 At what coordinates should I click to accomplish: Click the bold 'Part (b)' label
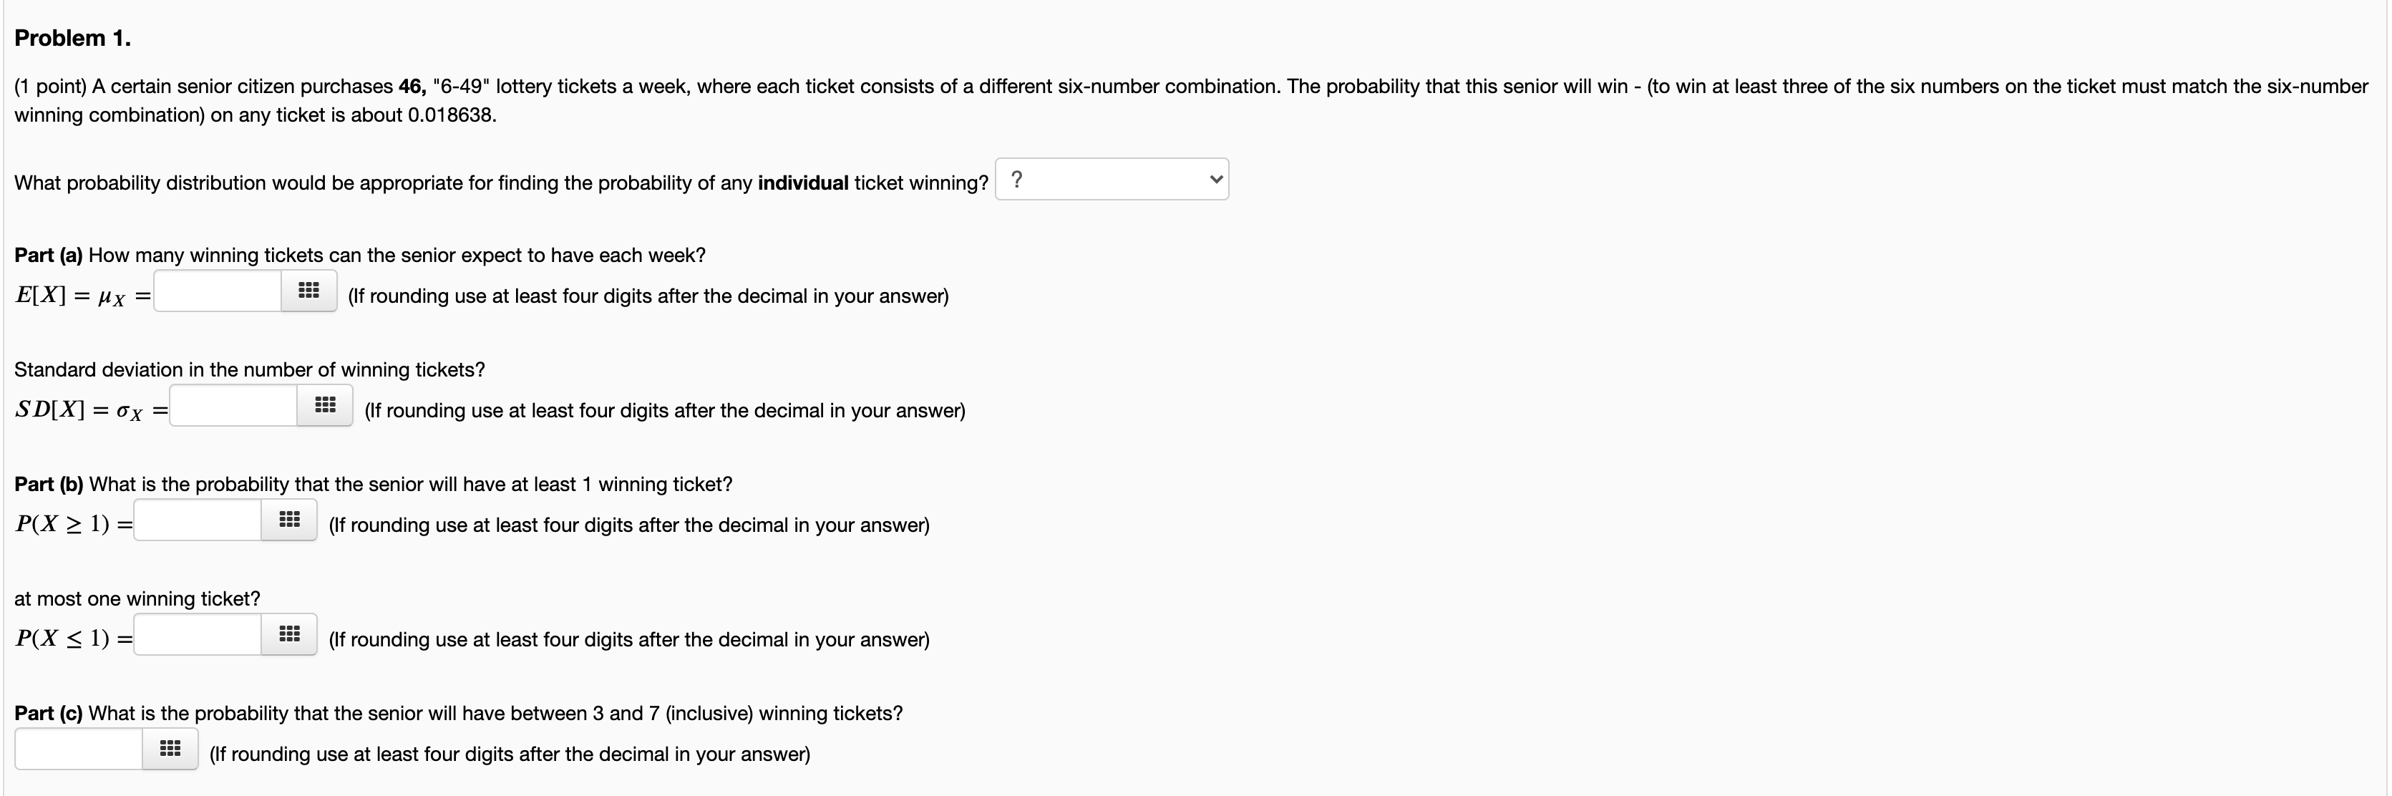pyautogui.click(x=48, y=484)
